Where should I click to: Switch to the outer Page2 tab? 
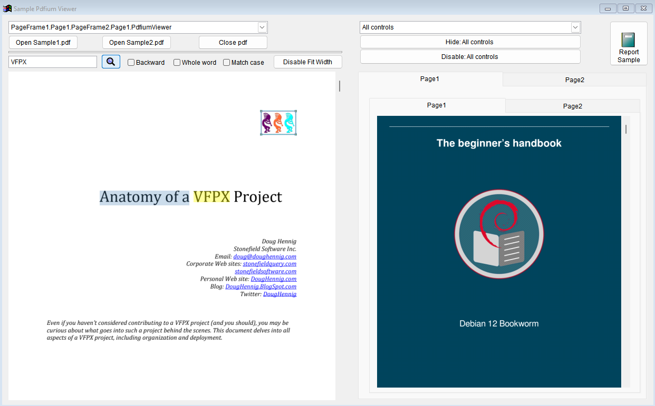[575, 80]
